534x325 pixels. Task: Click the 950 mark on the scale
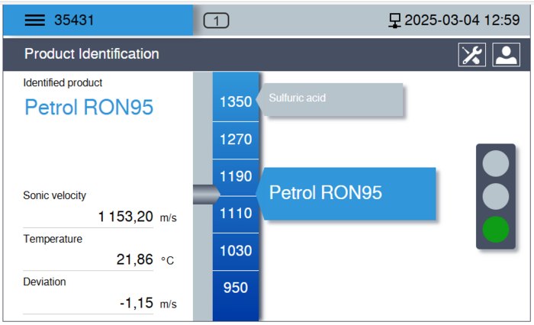(x=236, y=288)
